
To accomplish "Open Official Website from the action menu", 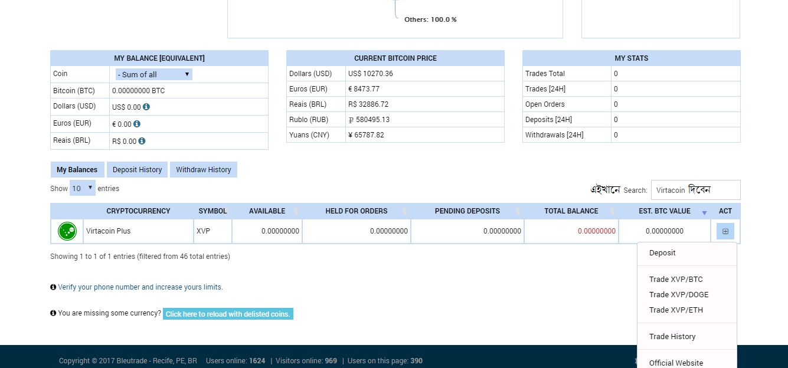I will point(676,363).
